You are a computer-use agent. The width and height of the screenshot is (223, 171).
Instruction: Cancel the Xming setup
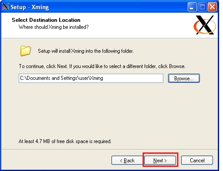coord(197,161)
